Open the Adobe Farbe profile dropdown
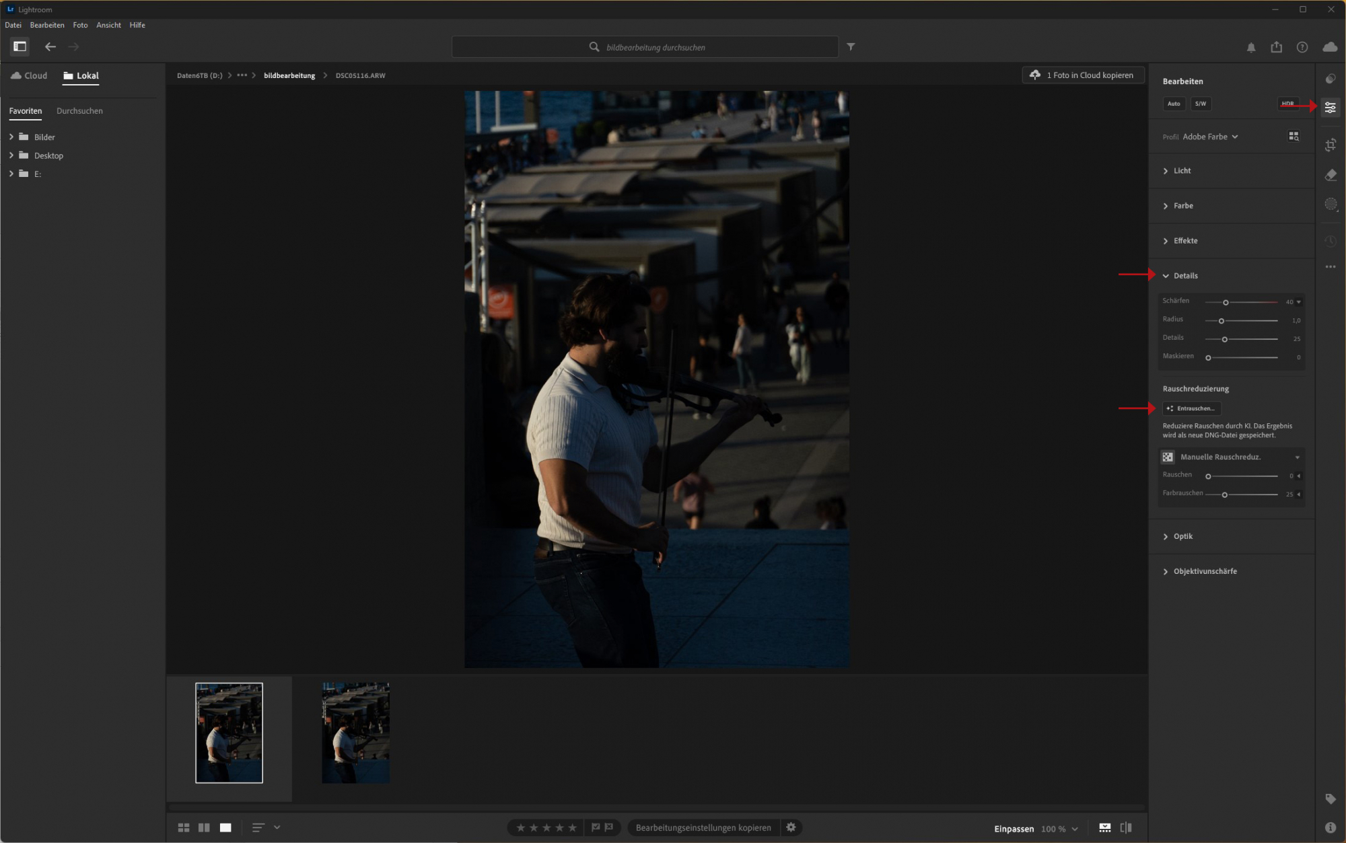 [x=1210, y=137]
